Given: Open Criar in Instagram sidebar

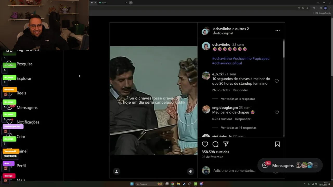Looking at the screenshot, I should (x=21, y=137).
